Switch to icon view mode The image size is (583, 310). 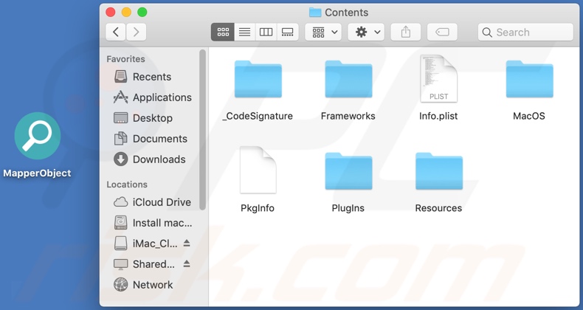tap(223, 32)
